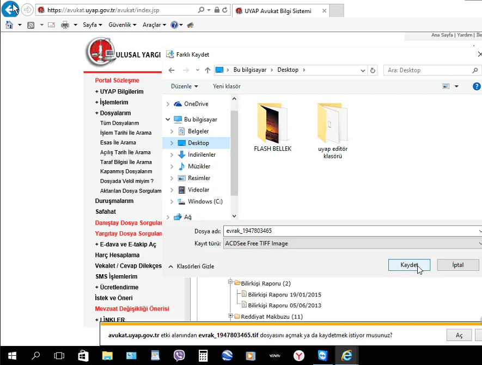This screenshot has height=365, width=482.
Task: Click the RSS feeds icon
Action: [x=30, y=25]
